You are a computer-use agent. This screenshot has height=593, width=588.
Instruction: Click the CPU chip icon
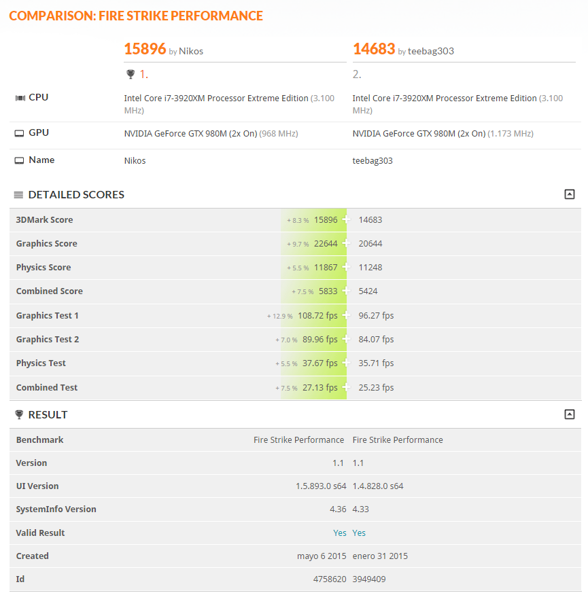(x=20, y=98)
